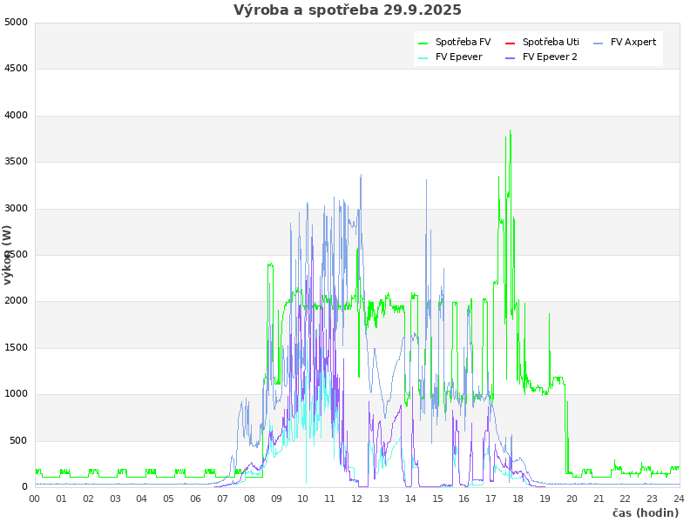Screen dimensions: 697x522
Task: Toggle the FV Axpert legend label
Action: point(633,42)
